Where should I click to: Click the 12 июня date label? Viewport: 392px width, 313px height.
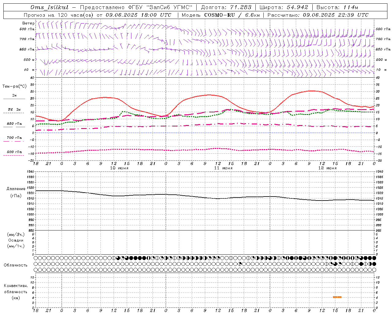(327, 168)
